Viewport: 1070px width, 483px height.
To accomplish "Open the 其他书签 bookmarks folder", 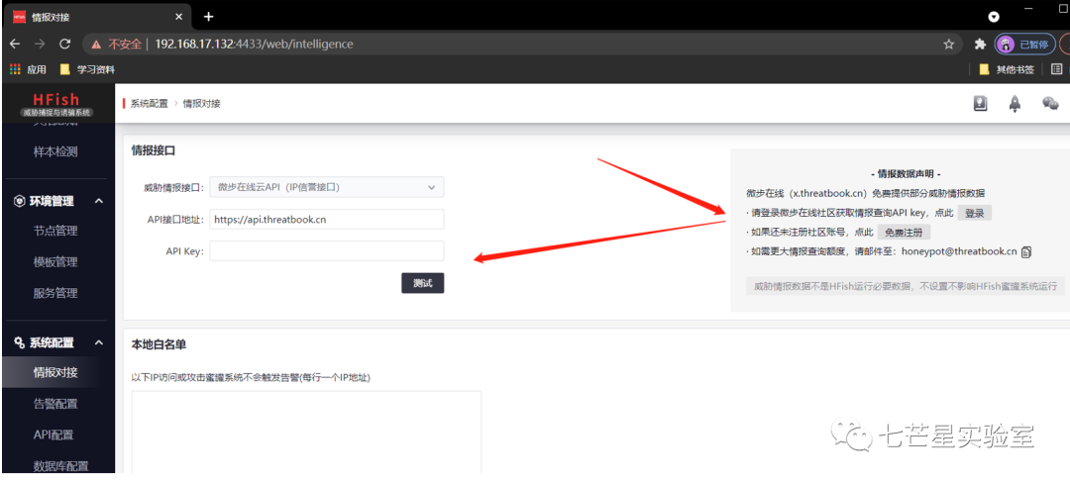I will coord(1007,69).
